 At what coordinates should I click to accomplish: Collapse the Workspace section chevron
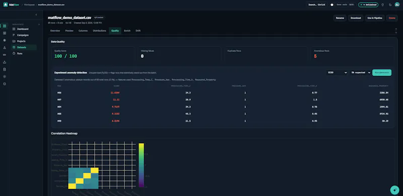[x=39, y=24]
